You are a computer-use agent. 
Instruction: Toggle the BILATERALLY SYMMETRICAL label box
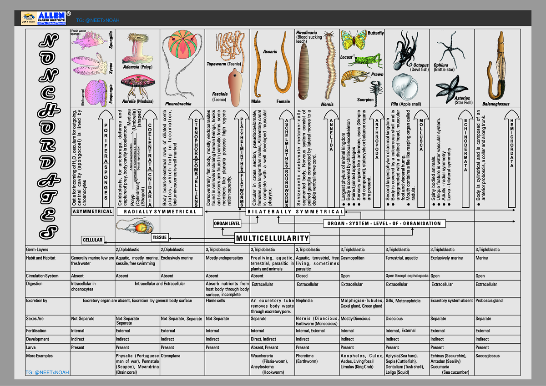pyautogui.click(x=296, y=211)
